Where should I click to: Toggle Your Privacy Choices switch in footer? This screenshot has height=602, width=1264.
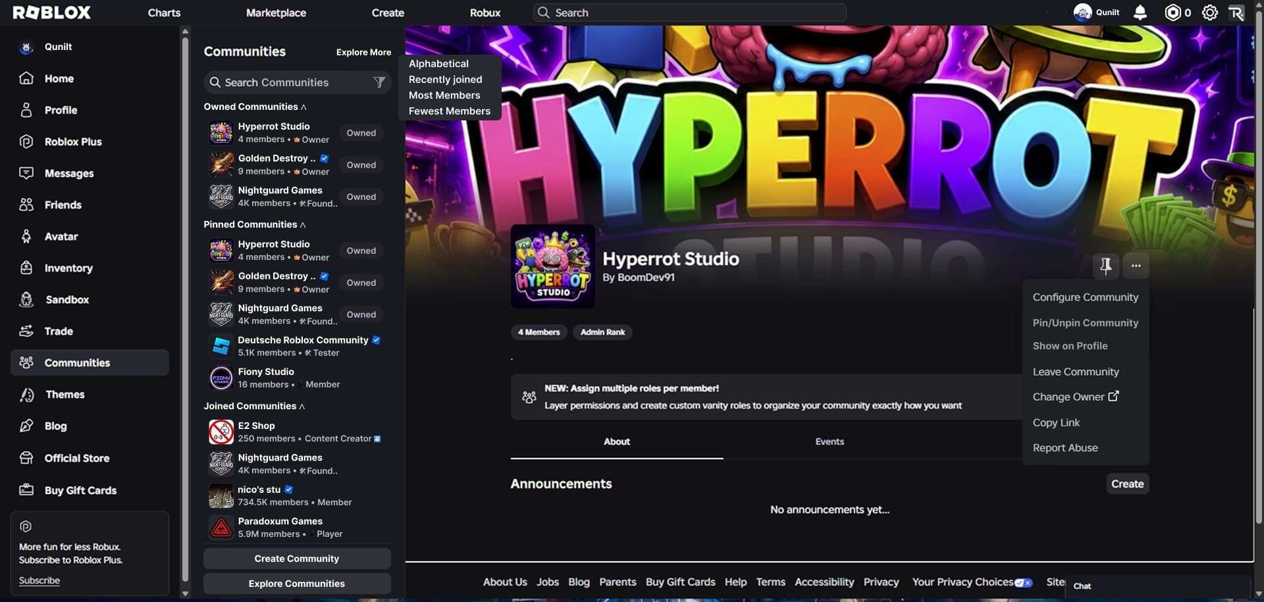click(1023, 582)
